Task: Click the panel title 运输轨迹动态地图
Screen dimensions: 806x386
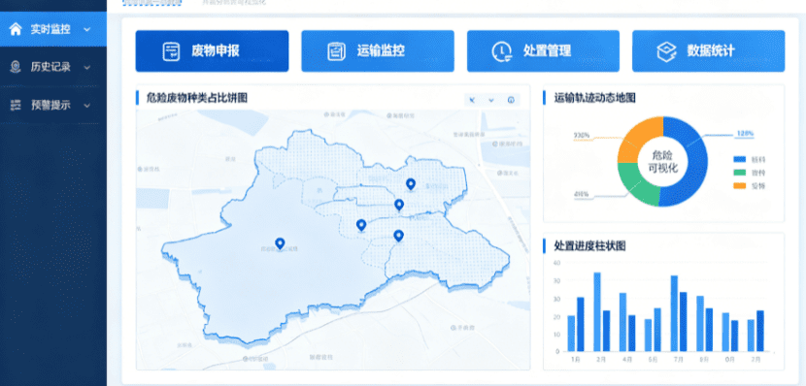Action: pos(594,98)
